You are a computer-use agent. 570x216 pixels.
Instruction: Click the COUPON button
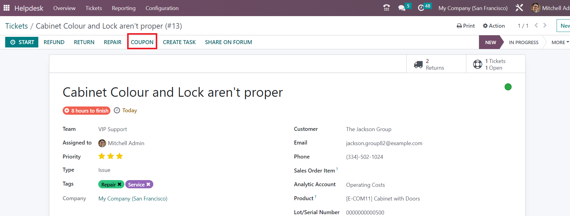point(142,42)
